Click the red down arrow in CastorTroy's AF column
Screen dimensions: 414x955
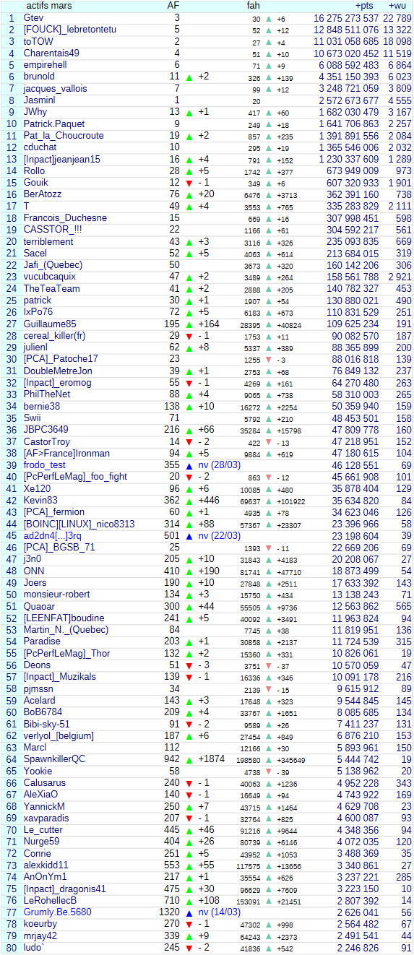pyautogui.click(x=189, y=442)
